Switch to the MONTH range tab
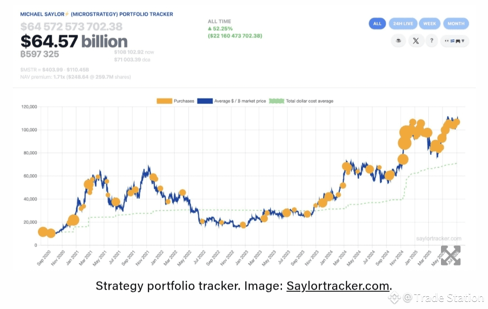 coord(456,23)
